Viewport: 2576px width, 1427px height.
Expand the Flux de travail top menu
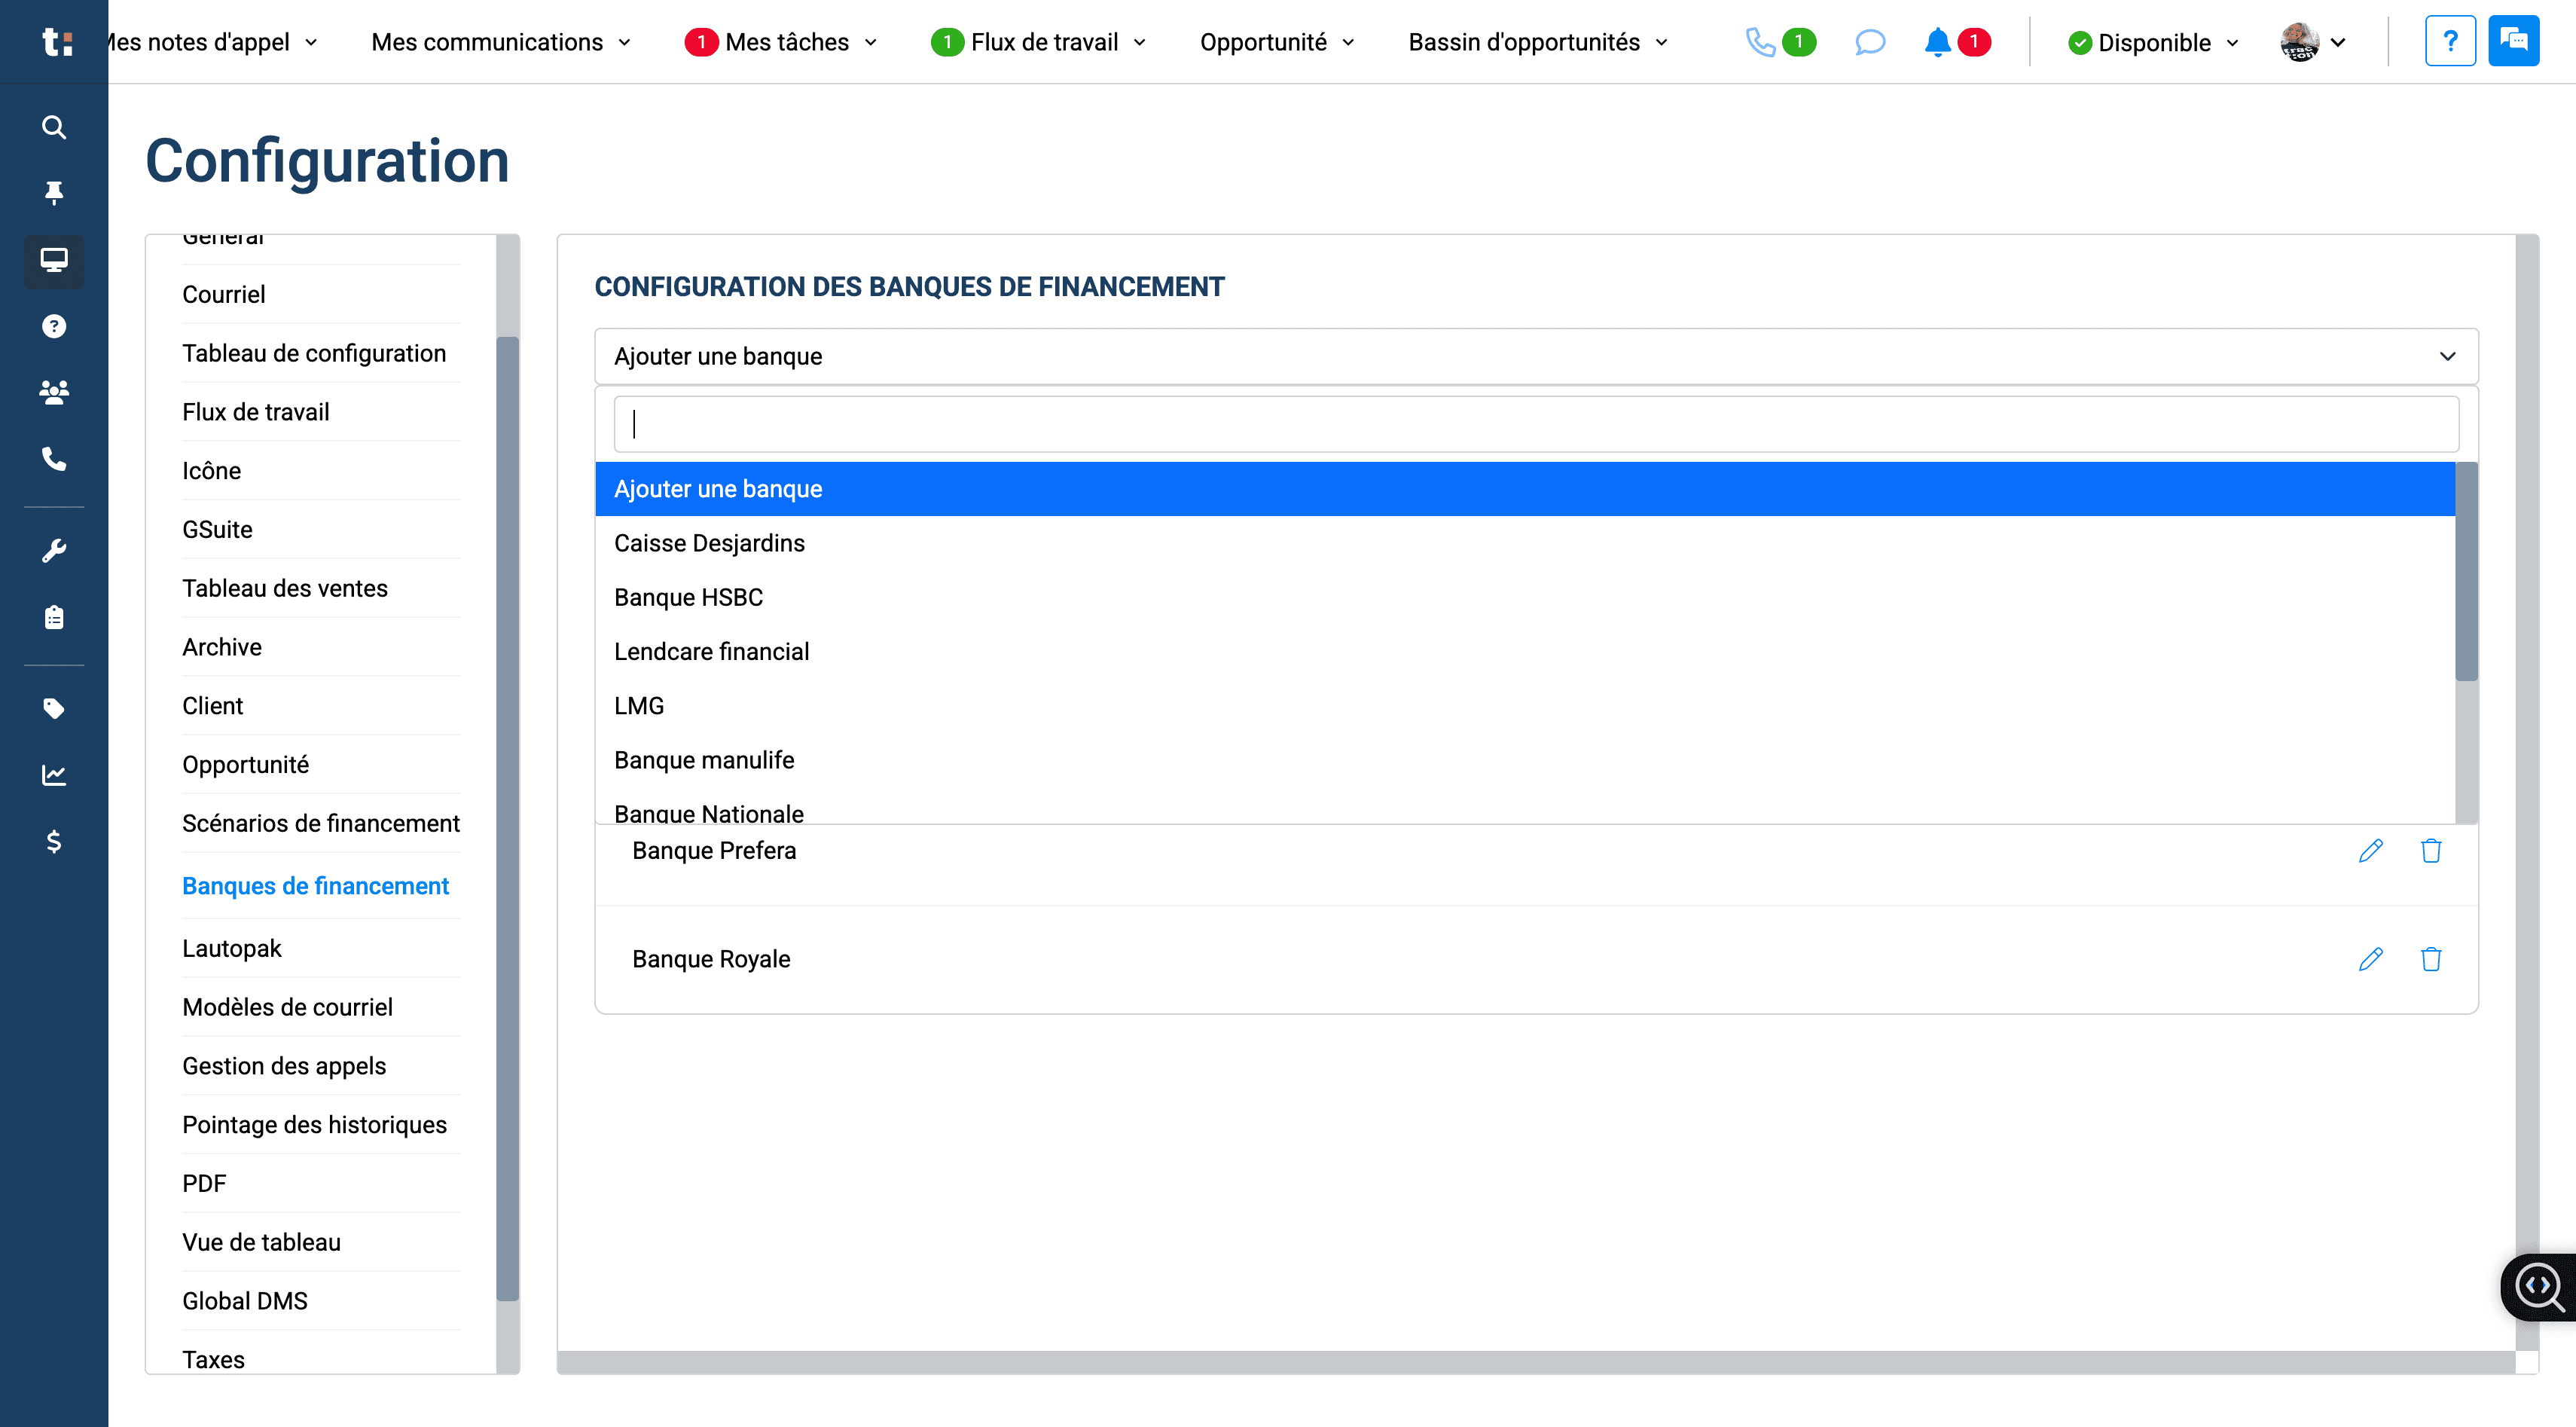click(1038, 42)
